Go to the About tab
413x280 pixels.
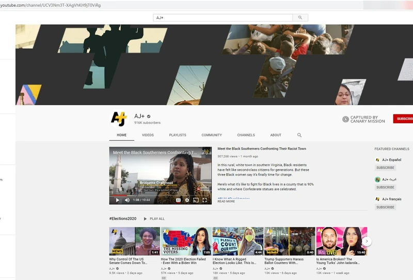(276, 135)
